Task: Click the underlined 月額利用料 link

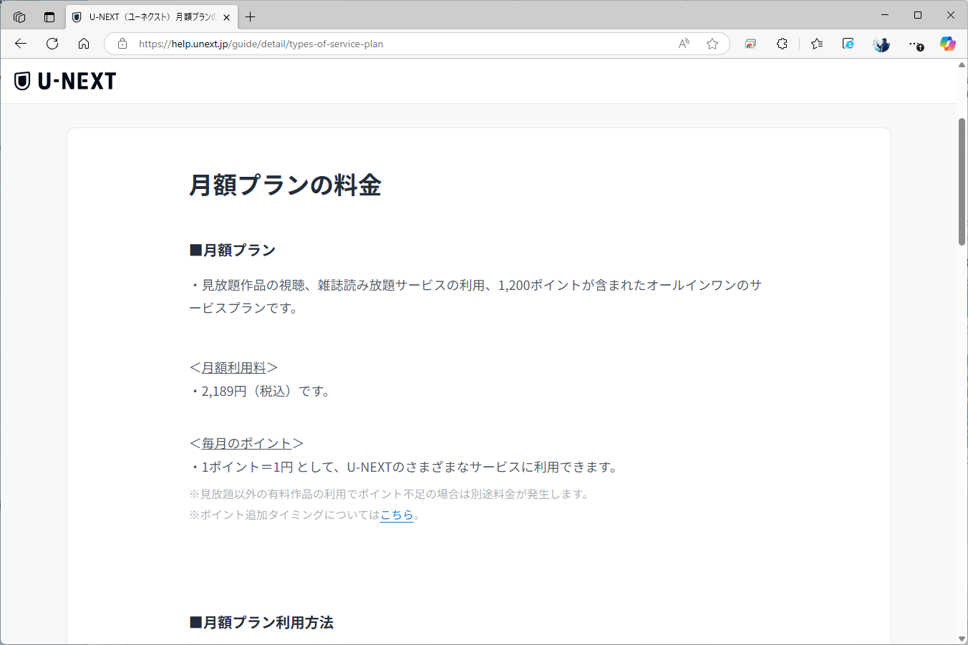Action: pyautogui.click(x=233, y=367)
